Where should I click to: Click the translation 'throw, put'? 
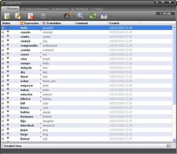pos(49,81)
